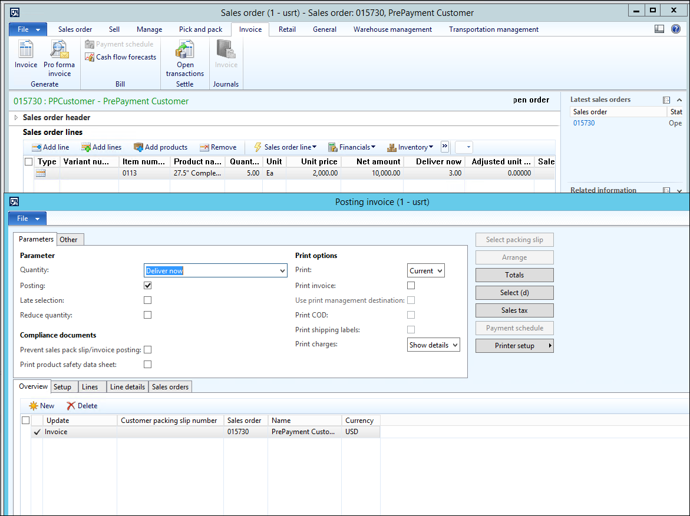Open Print charges Show details dropdown

coord(433,345)
